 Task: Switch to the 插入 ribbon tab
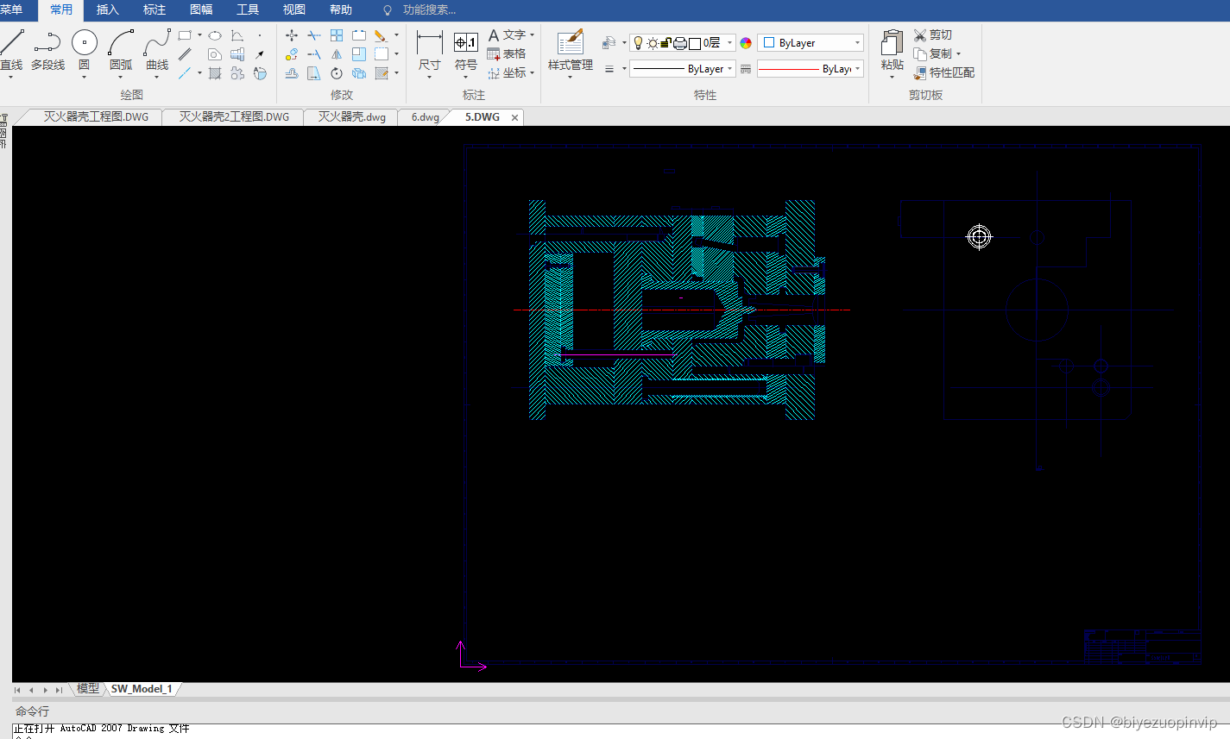(x=108, y=9)
